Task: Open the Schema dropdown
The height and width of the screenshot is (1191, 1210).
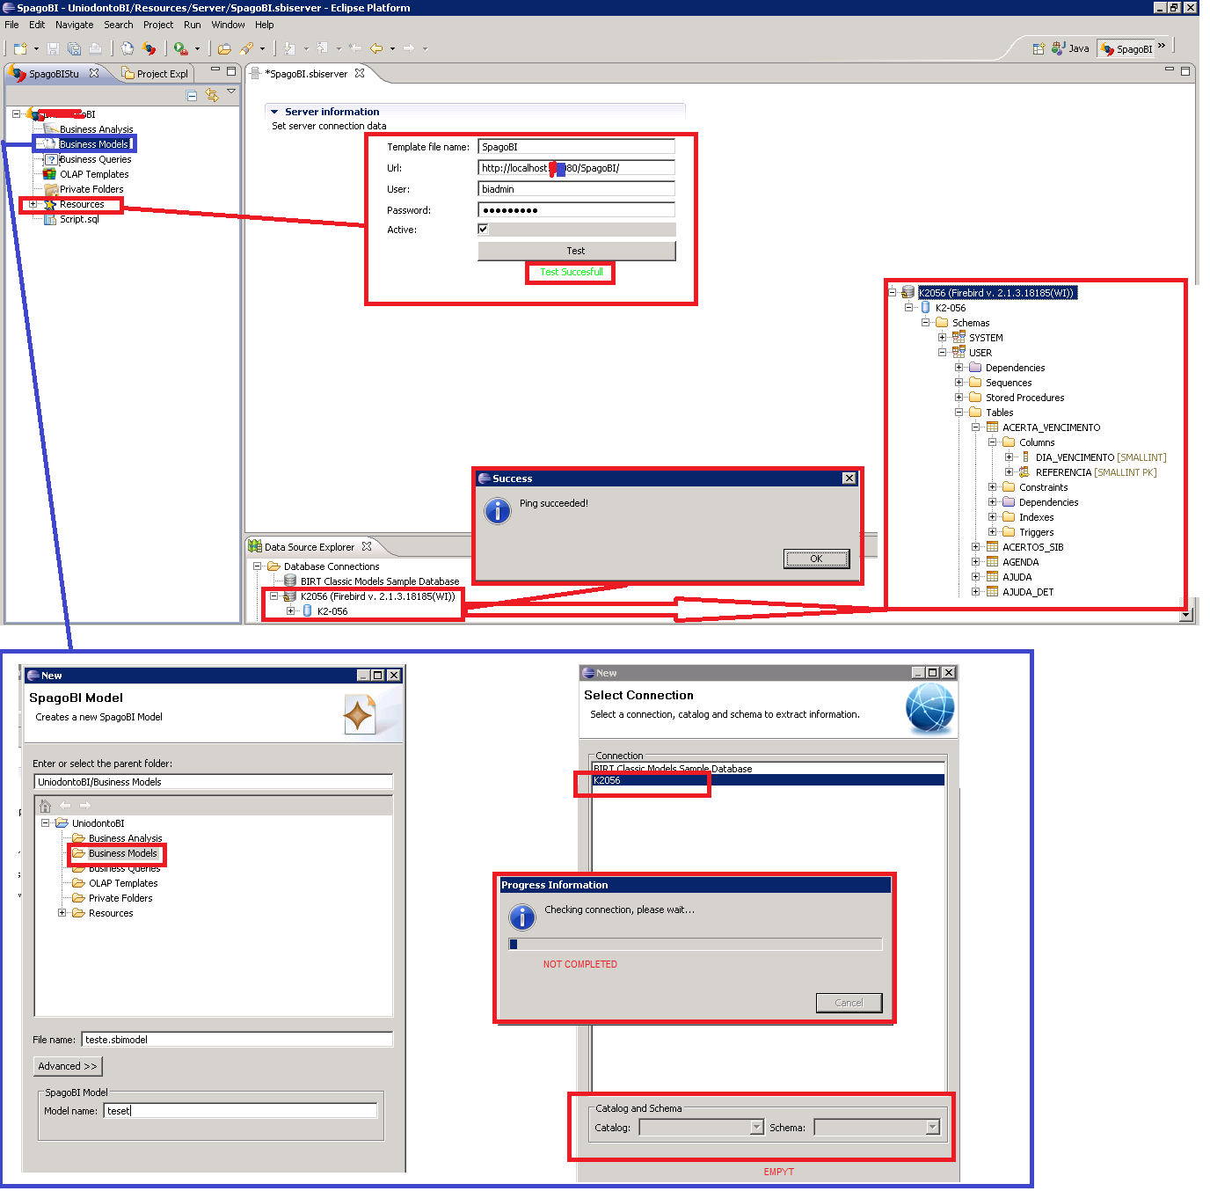Action: coord(933,1128)
